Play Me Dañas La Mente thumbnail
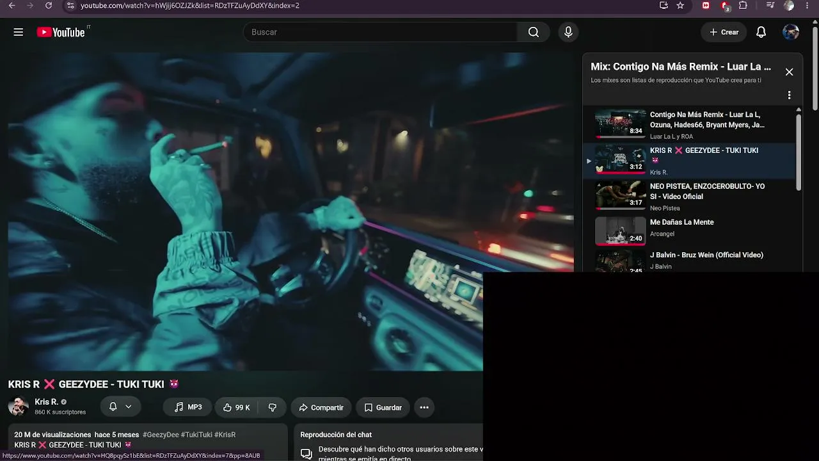 pos(621,231)
